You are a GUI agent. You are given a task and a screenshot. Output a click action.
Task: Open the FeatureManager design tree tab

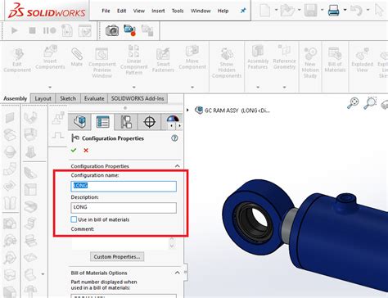tap(79, 122)
